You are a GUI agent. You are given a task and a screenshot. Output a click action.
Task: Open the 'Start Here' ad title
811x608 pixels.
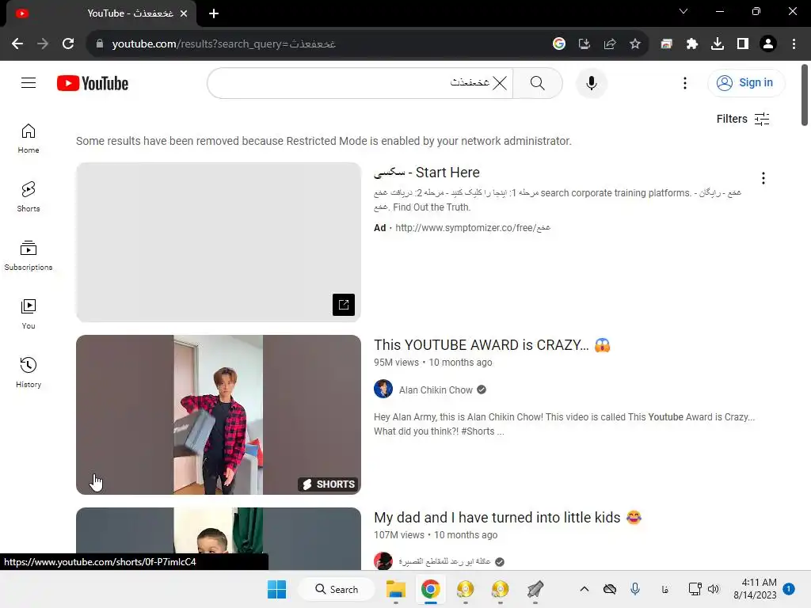click(427, 172)
